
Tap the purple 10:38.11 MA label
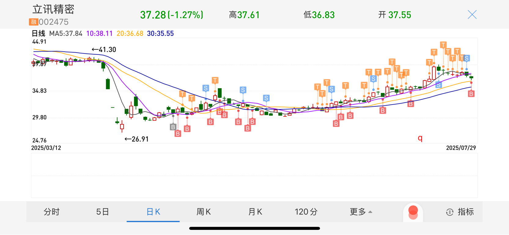pos(99,34)
